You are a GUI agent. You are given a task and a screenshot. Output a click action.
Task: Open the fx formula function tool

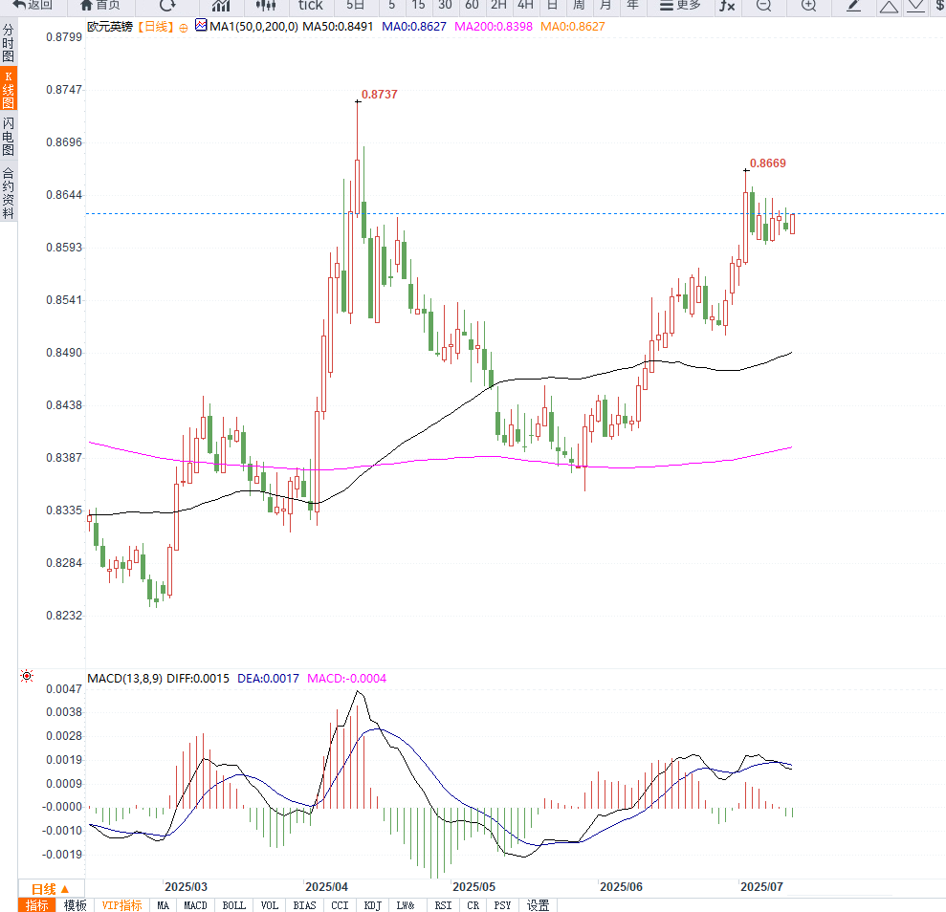(728, 6)
